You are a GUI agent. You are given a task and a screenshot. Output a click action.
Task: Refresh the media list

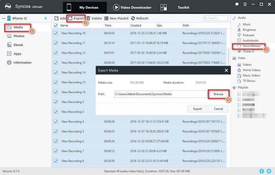point(139,18)
